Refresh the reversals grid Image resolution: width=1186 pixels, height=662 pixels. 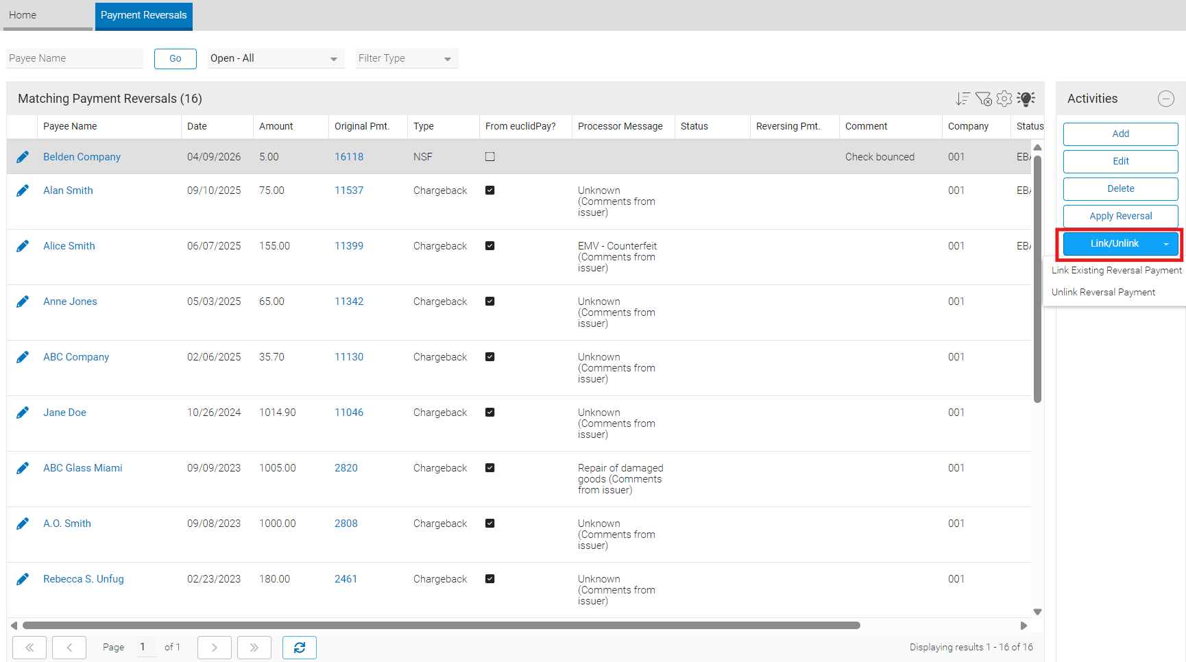pyautogui.click(x=300, y=648)
